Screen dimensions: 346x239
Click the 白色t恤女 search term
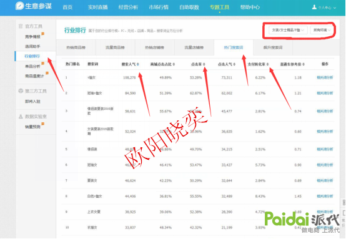pos(95,196)
